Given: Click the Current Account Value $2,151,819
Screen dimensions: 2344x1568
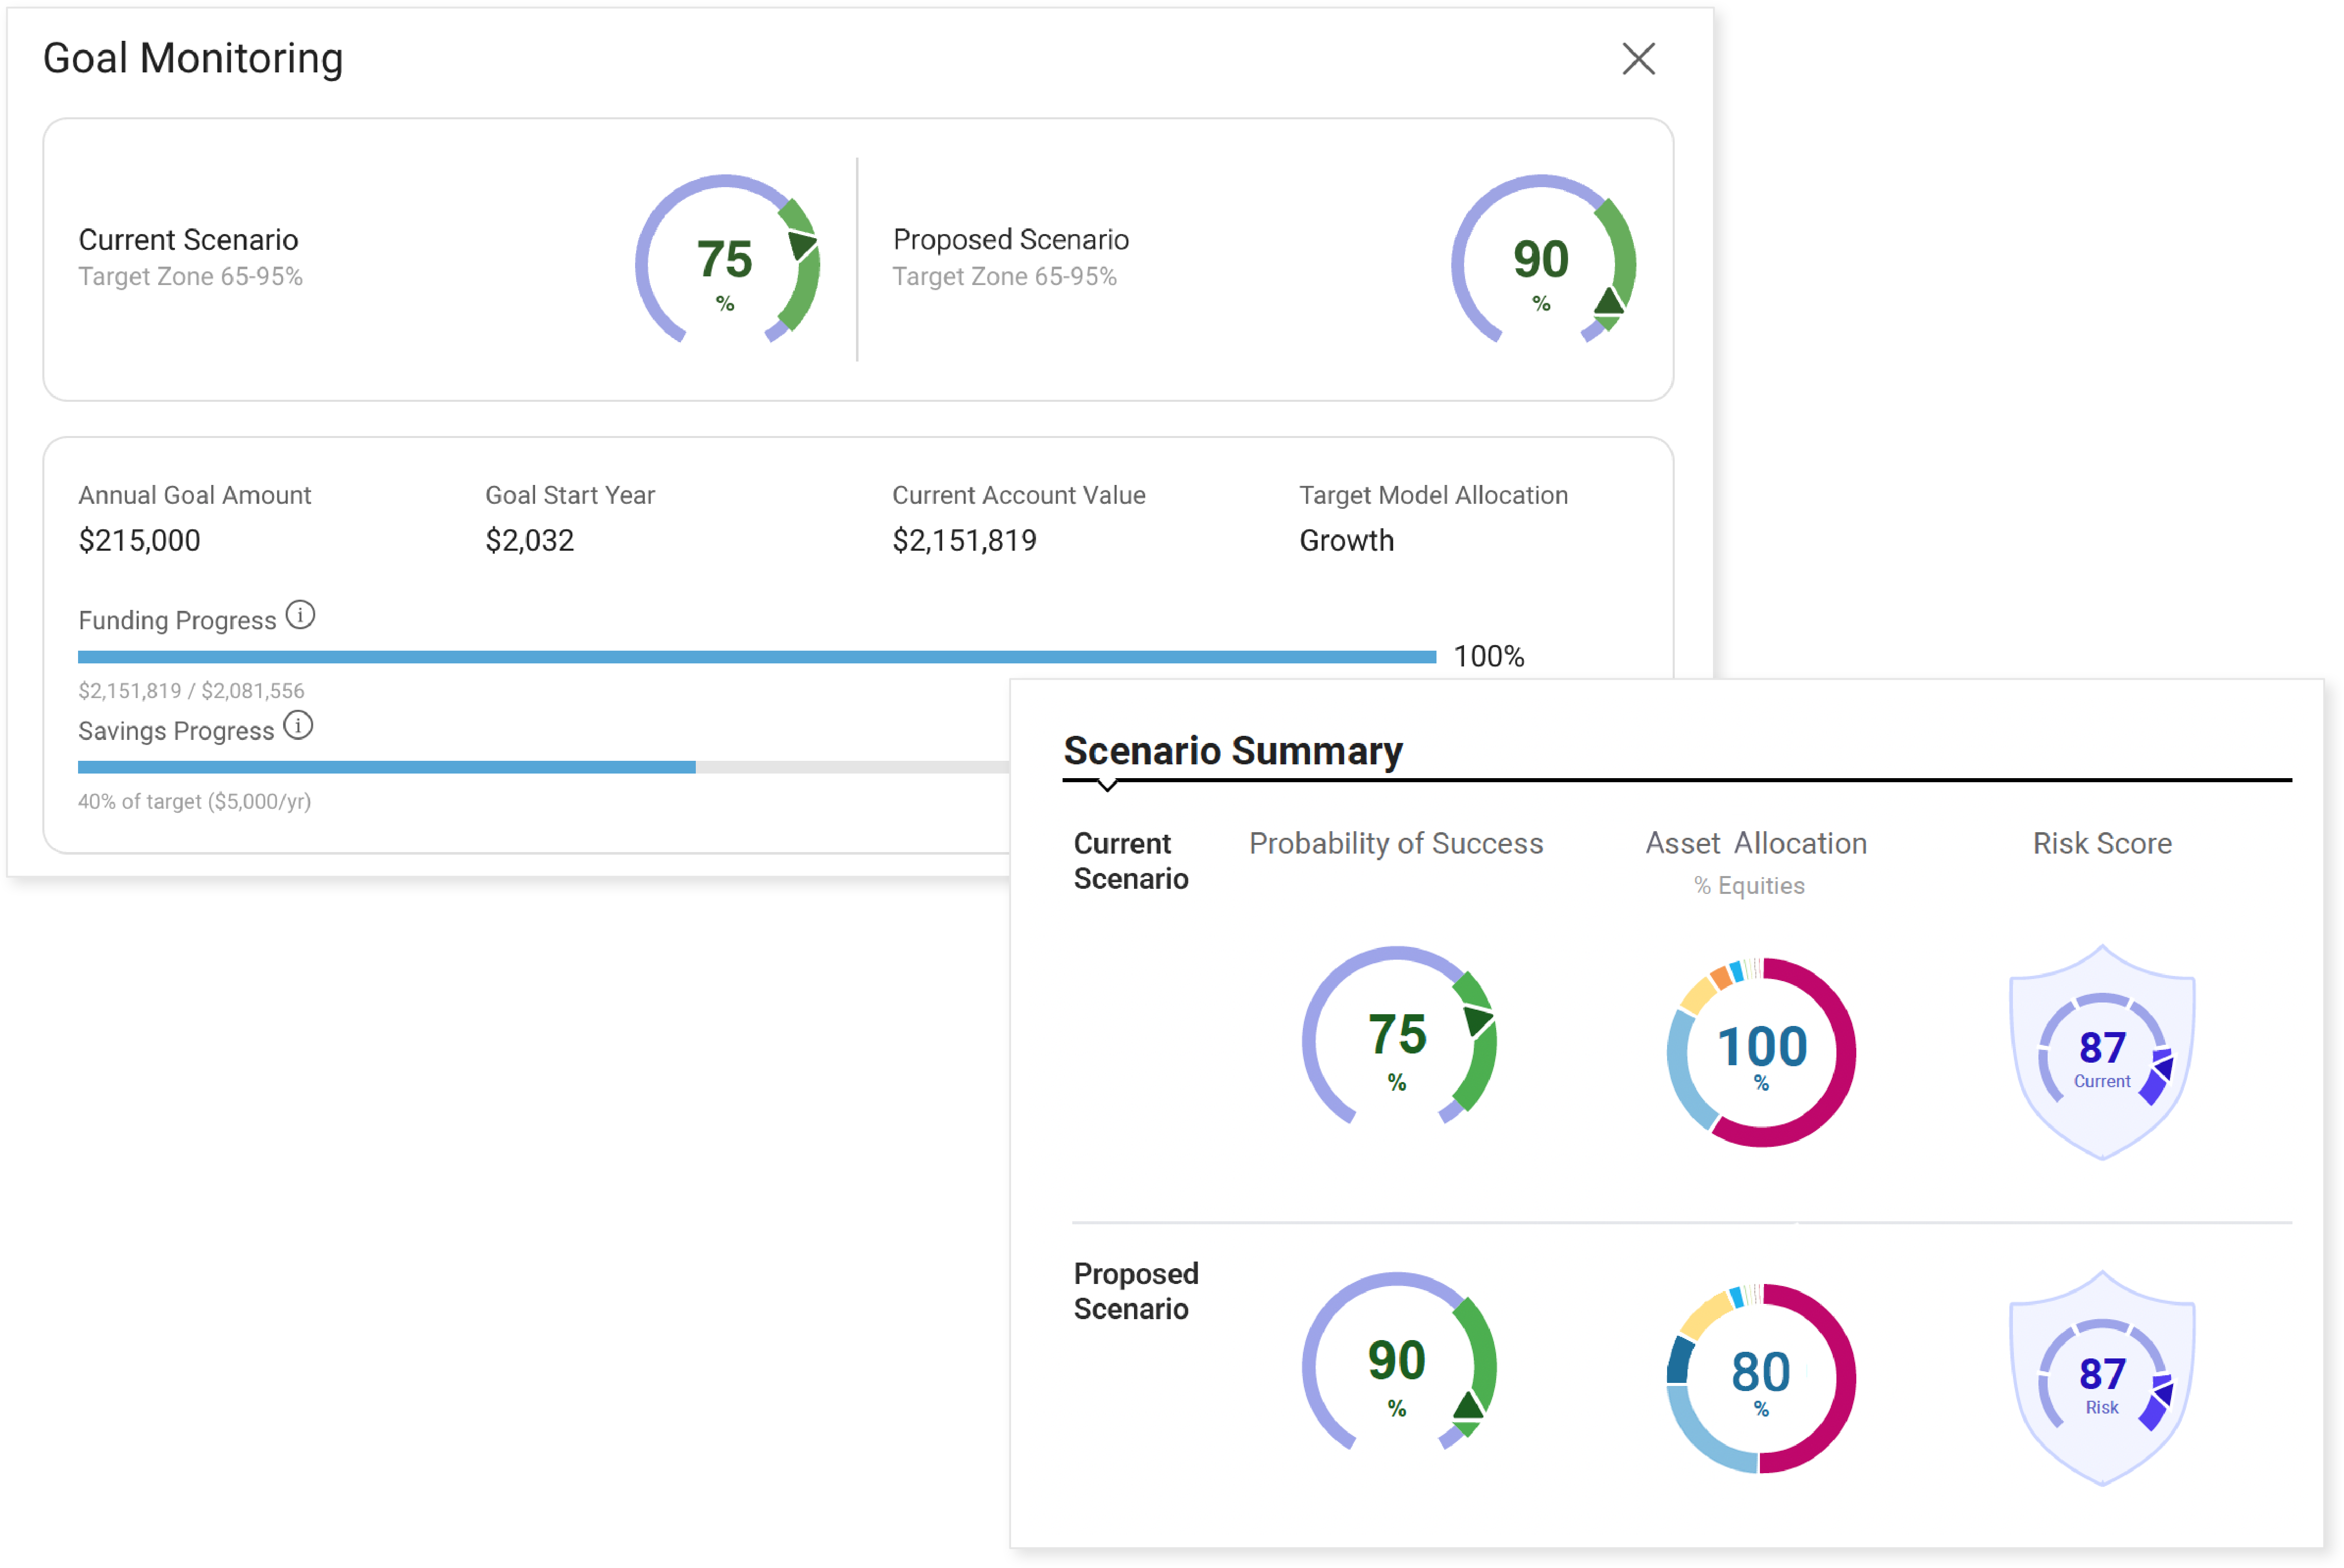Looking at the screenshot, I should tap(965, 541).
